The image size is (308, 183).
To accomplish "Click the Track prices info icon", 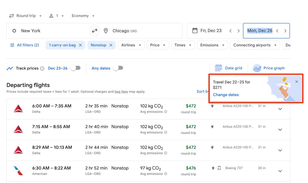I will [x=42, y=68].
